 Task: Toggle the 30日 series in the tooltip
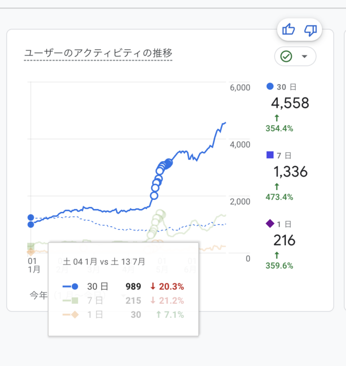point(93,286)
